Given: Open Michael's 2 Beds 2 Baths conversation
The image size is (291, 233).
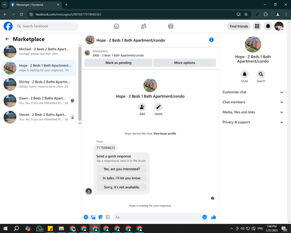Looking at the screenshot, I should pos(39,51).
